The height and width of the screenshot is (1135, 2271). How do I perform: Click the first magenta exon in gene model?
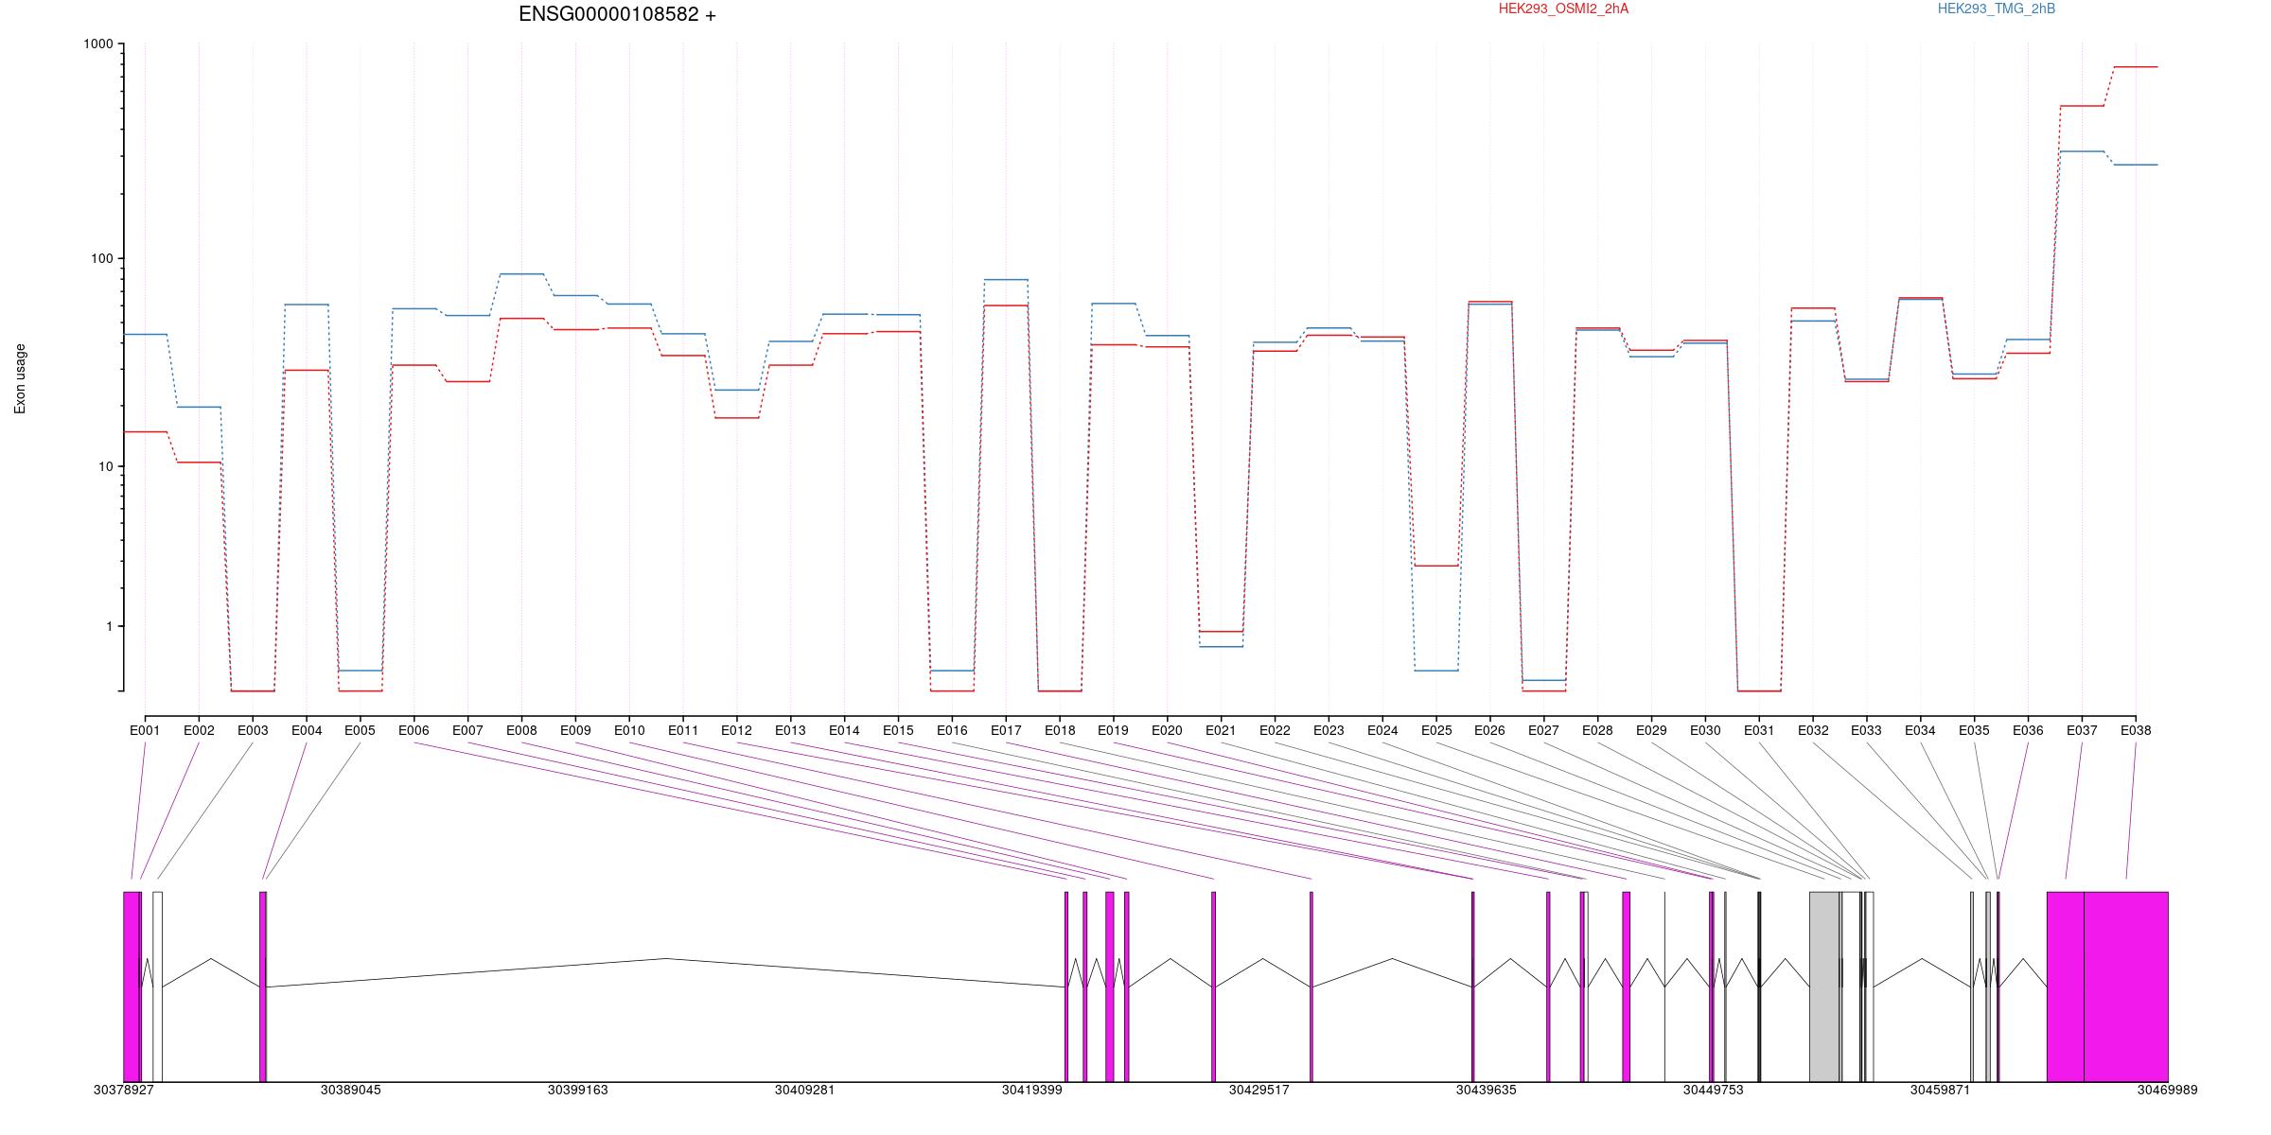tap(132, 987)
